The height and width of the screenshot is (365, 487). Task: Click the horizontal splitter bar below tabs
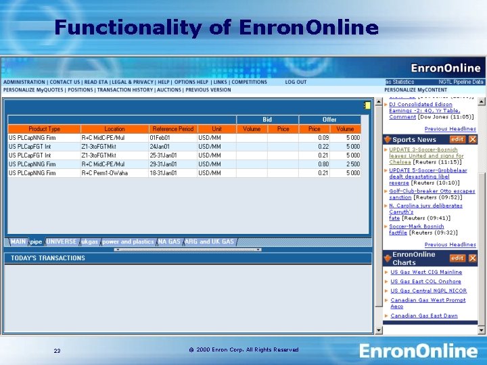point(187,249)
